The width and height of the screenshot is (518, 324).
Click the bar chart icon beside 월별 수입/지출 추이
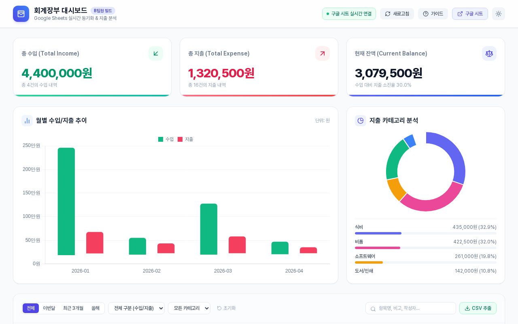(x=27, y=121)
